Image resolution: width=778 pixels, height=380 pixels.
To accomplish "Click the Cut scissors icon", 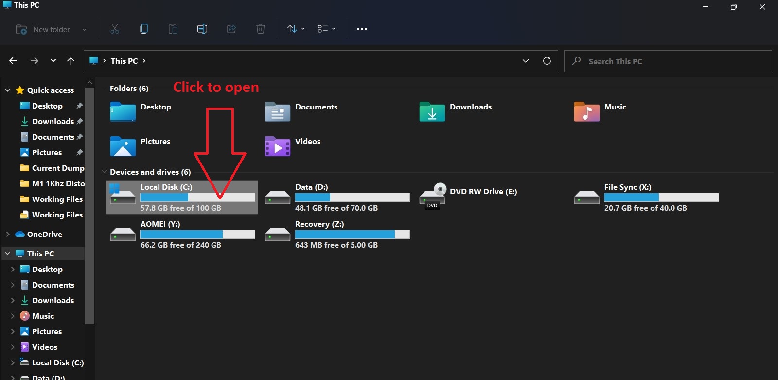I will (x=115, y=29).
